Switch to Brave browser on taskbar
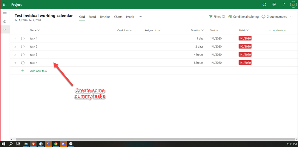 pyautogui.click(x=33, y=144)
